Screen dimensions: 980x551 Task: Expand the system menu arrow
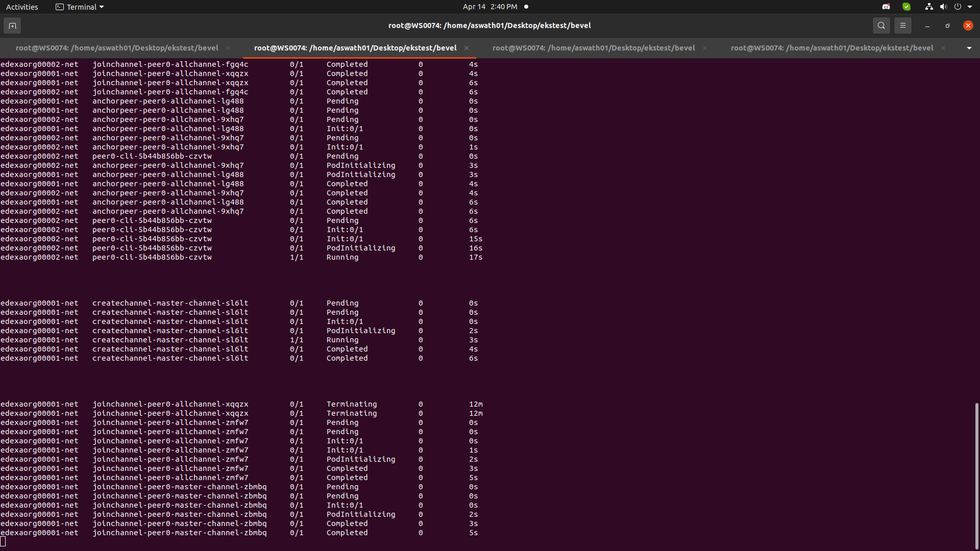pyautogui.click(x=970, y=7)
